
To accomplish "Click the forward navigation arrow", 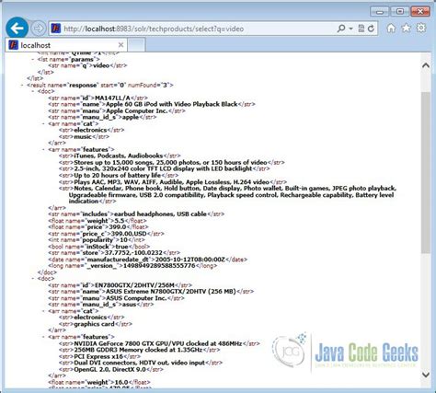I will click(x=39, y=29).
